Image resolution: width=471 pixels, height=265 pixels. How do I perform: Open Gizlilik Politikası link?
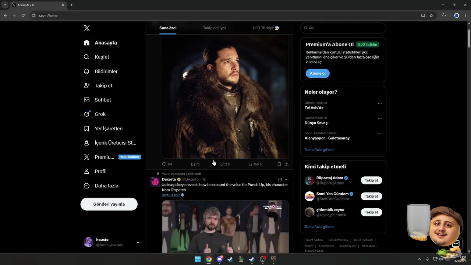coord(338,240)
